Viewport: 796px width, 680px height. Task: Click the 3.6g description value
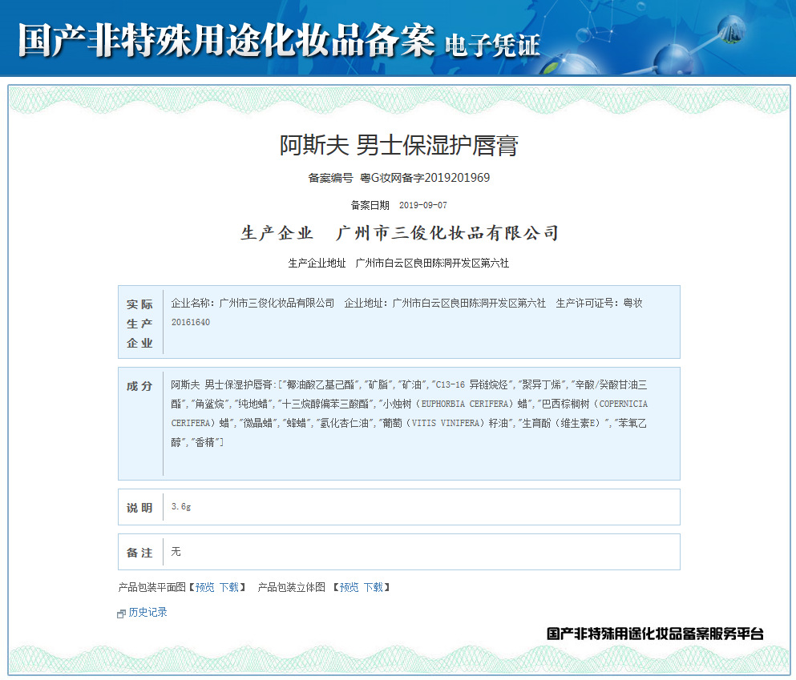tap(181, 506)
